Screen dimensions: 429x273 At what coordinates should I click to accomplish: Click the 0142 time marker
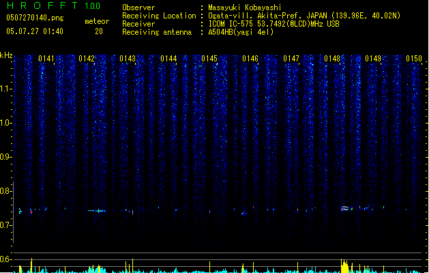coord(87,59)
